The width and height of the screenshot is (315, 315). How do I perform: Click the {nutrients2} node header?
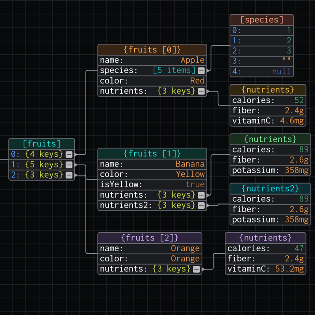[270, 188]
